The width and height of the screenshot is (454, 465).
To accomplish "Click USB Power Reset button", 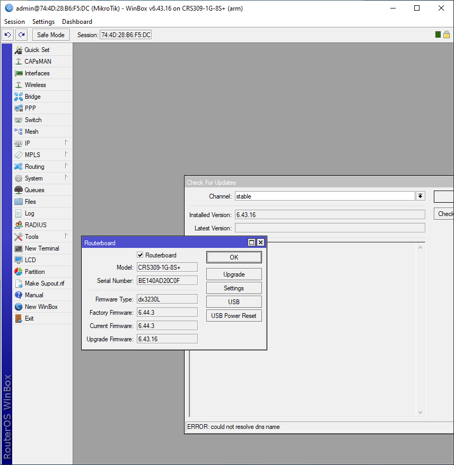I will [234, 316].
